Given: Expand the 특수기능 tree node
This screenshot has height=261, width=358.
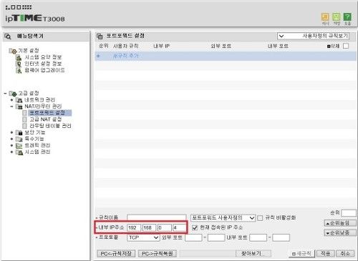Looking at the screenshot, I should [x=11, y=139].
